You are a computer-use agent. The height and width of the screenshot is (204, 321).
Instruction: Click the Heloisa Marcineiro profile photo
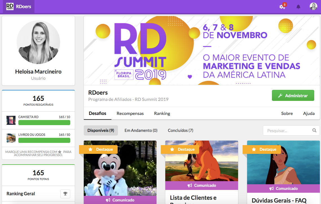click(38, 42)
